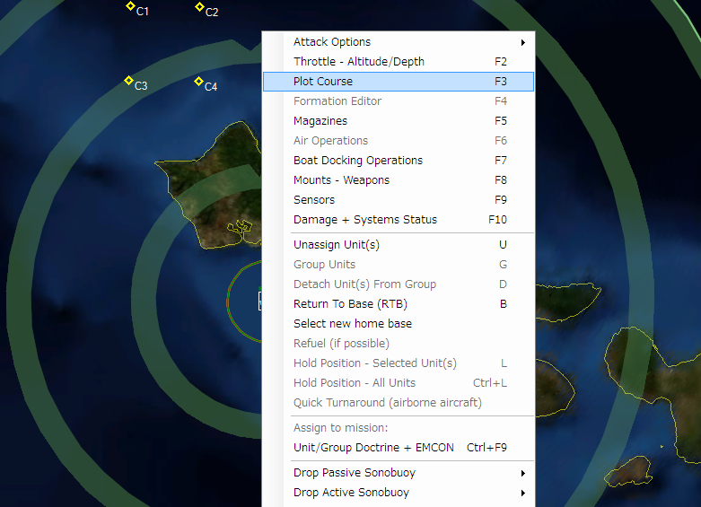The height and width of the screenshot is (507, 701).
Task: Choose Unassign Unit(s)
Action: click(x=399, y=245)
